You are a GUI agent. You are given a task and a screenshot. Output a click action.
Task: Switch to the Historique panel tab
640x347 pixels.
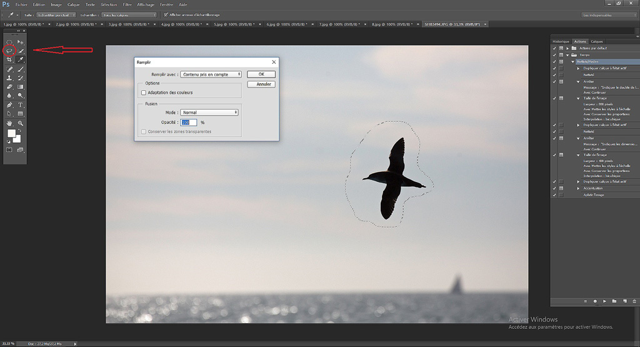tap(561, 41)
